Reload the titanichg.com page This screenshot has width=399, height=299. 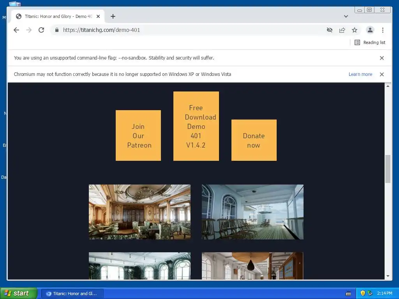[x=41, y=30]
